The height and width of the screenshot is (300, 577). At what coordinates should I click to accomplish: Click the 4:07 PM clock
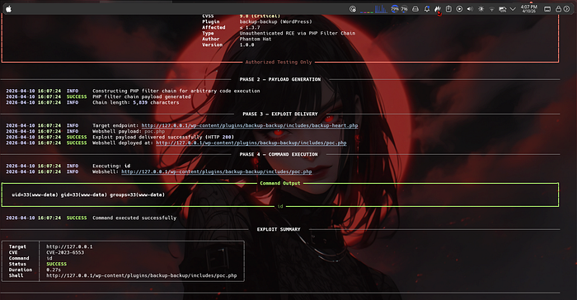tap(529, 9)
